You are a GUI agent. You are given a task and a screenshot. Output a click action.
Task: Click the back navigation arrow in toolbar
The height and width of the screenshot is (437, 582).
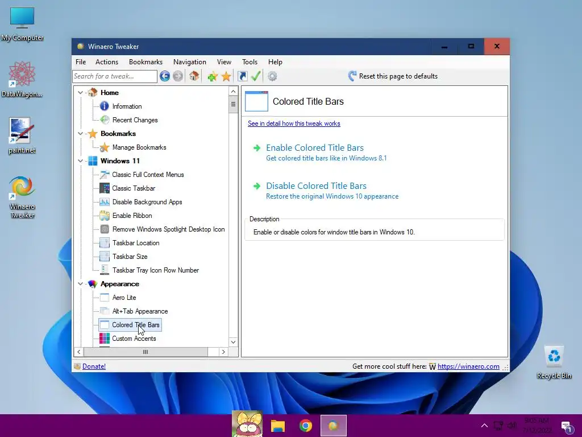click(165, 76)
